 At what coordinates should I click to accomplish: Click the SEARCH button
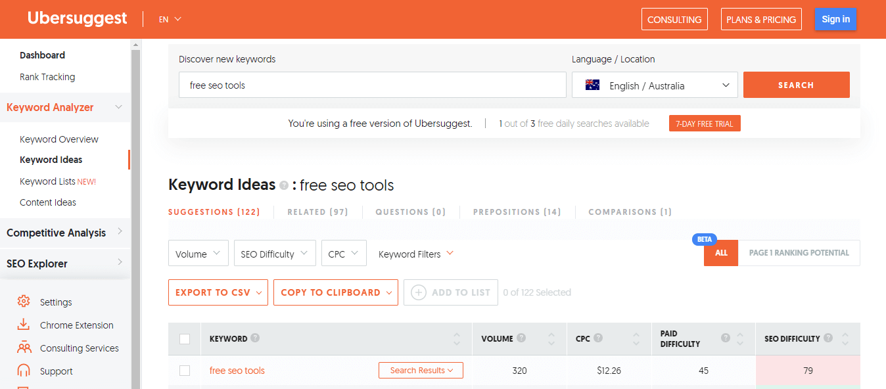point(797,85)
